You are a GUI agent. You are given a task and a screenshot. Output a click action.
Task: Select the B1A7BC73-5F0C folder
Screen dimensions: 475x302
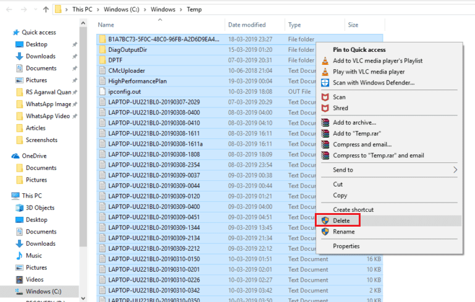tap(163, 40)
